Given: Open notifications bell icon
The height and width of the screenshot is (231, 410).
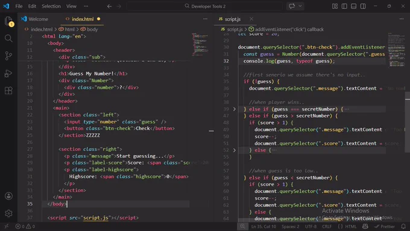Looking at the screenshot, I should [403, 227].
